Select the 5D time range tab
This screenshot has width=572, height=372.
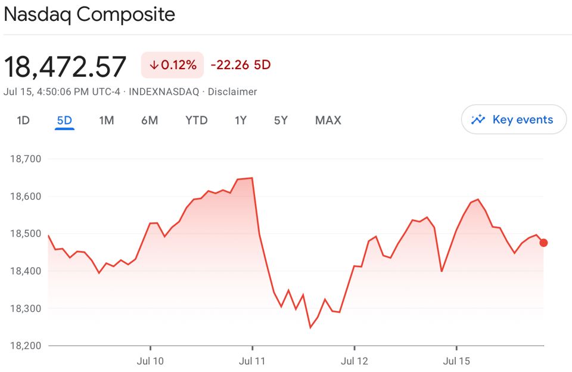pos(64,120)
